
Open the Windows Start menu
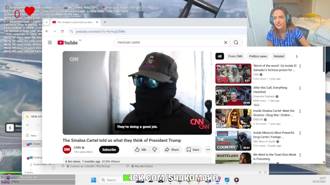93,180
